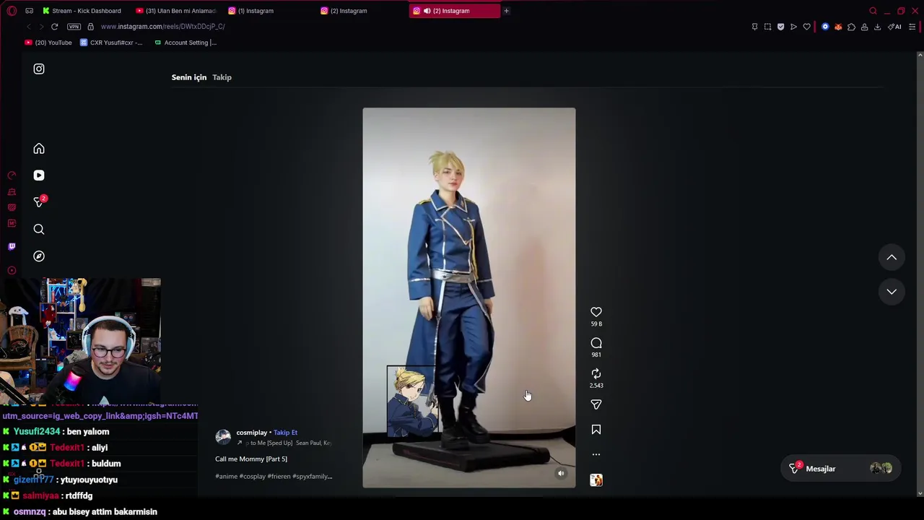924x520 pixels.
Task: Open the blue circle extension icon
Action: pyautogui.click(x=825, y=27)
